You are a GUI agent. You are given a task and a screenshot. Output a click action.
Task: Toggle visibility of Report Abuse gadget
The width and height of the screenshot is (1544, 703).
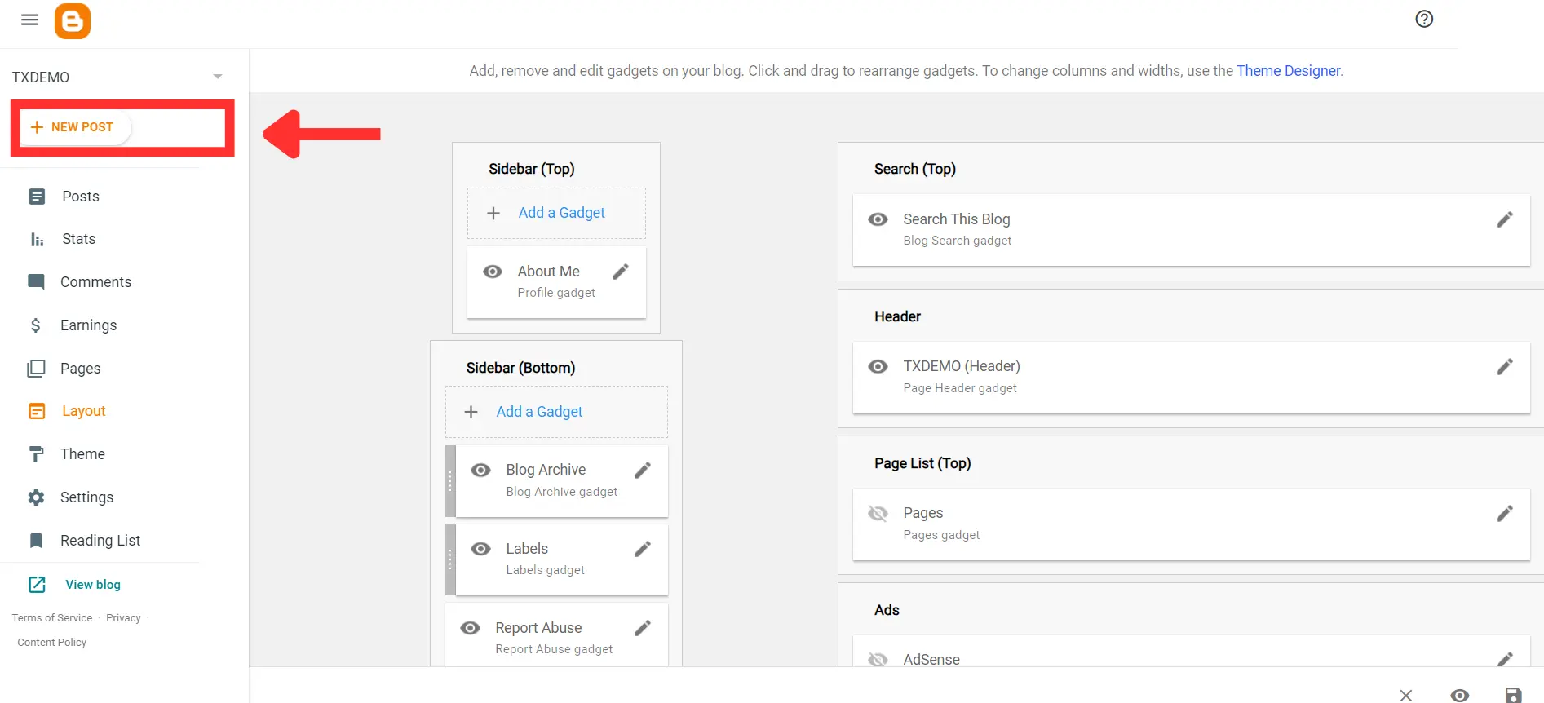[471, 628]
